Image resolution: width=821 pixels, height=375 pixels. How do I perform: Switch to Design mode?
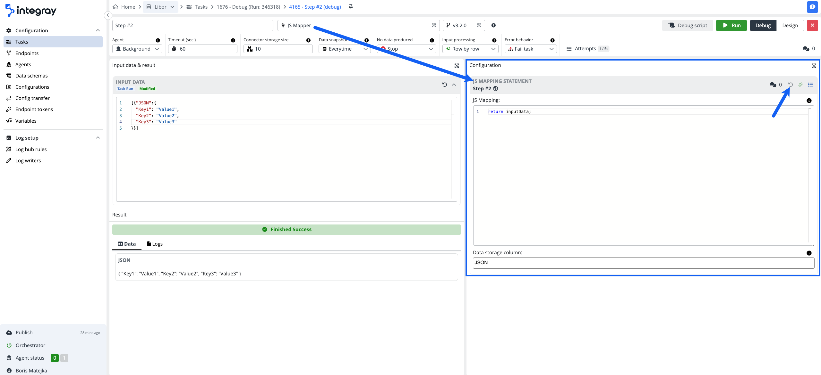(x=790, y=25)
